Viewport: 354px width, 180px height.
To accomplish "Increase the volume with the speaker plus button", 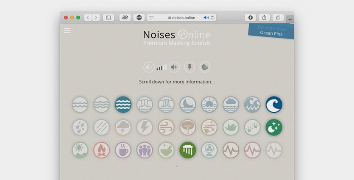I will [174, 67].
